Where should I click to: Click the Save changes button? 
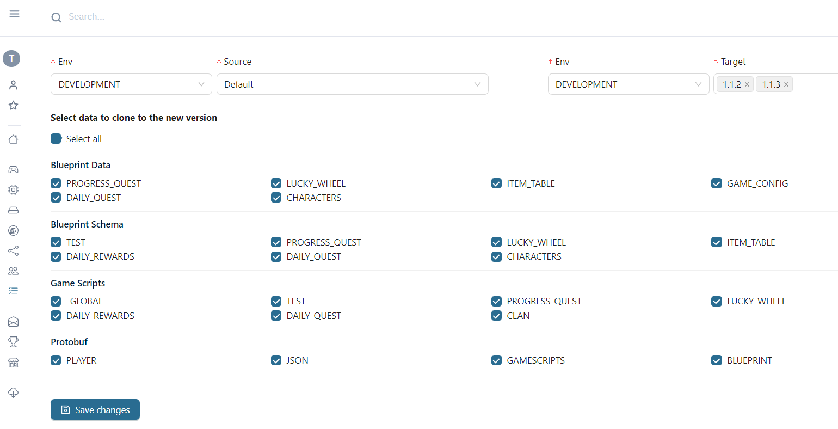tap(95, 410)
